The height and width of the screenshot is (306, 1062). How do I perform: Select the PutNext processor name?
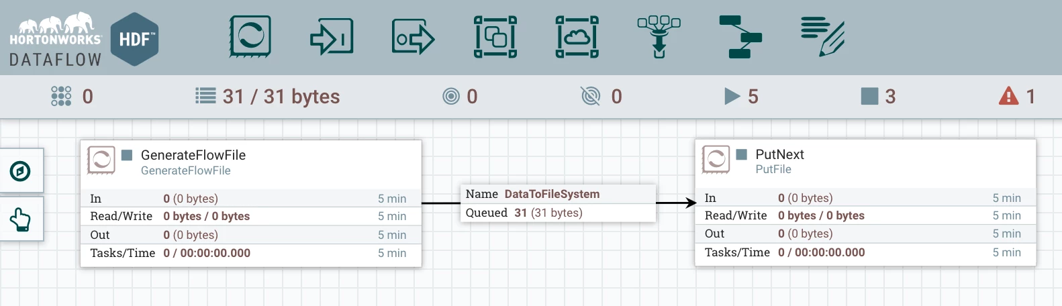pyautogui.click(x=779, y=154)
